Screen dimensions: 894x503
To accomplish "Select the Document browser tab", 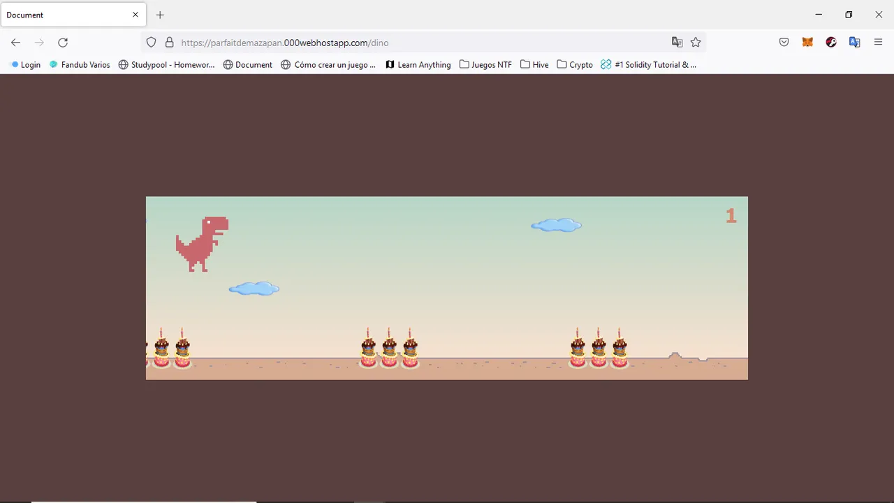I will tap(73, 15).
